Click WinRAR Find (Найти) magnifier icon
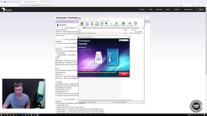The height and width of the screenshot is (116, 207). point(106,24)
